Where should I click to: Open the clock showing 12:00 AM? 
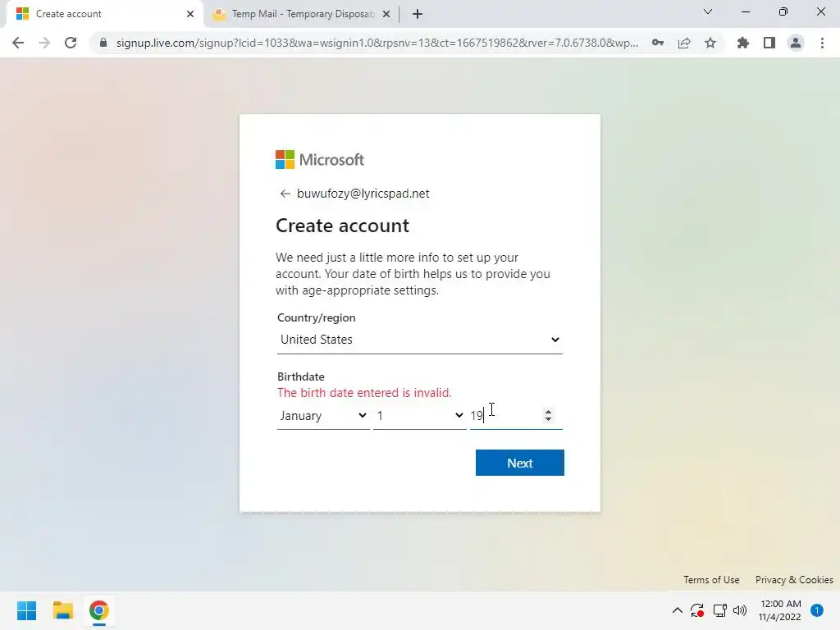click(780, 610)
